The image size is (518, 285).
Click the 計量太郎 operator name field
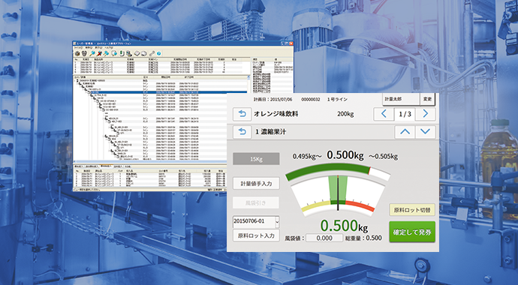point(401,99)
